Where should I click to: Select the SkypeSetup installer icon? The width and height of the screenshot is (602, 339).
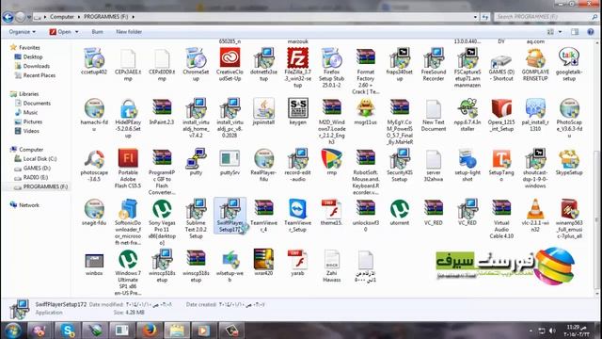pyautogui.click(x=569, y=158)
